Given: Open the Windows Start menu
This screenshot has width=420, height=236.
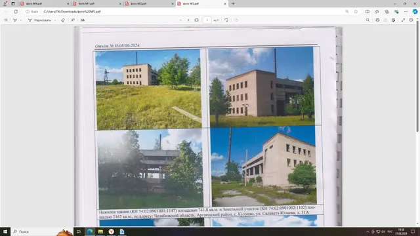Looking at the screenshot, I should 5,231.
